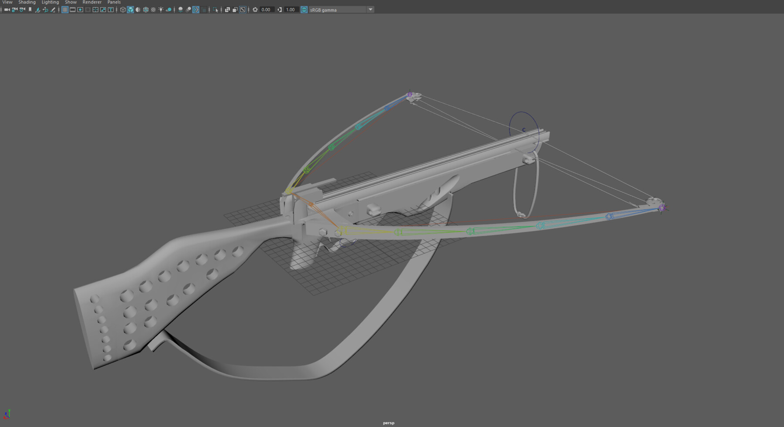Viewport: 784px width, 427px height.
Task: Activate 2D Pan/Zoom mode
Action: tap(46, 10)
